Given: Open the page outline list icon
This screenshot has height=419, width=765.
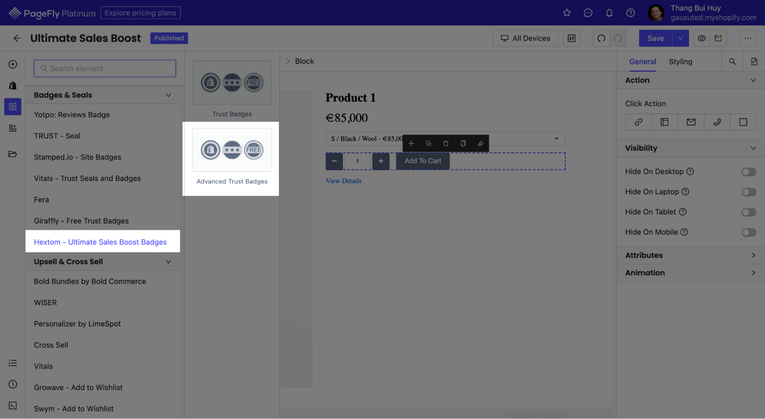Looking at the screenshot, I should (x=13, y=363).
